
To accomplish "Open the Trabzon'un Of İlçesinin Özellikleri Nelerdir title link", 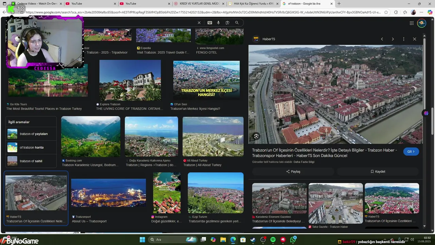I will [x=325, y=153].
